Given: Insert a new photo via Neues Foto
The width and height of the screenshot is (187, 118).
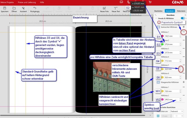Looking at the screenshot, I should point(104,8).
